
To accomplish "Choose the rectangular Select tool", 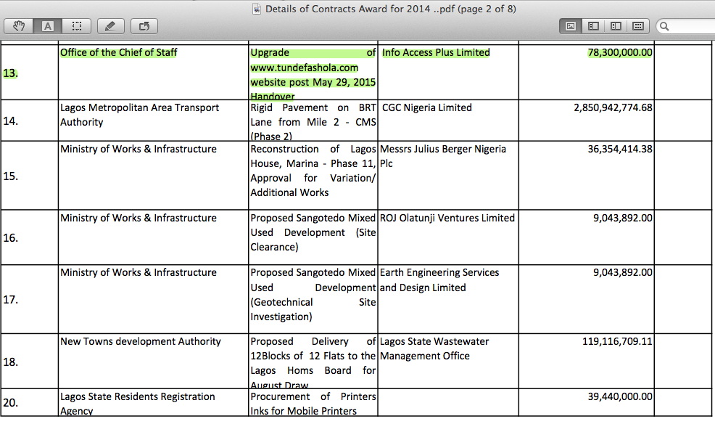I will (x=77, y=26).
